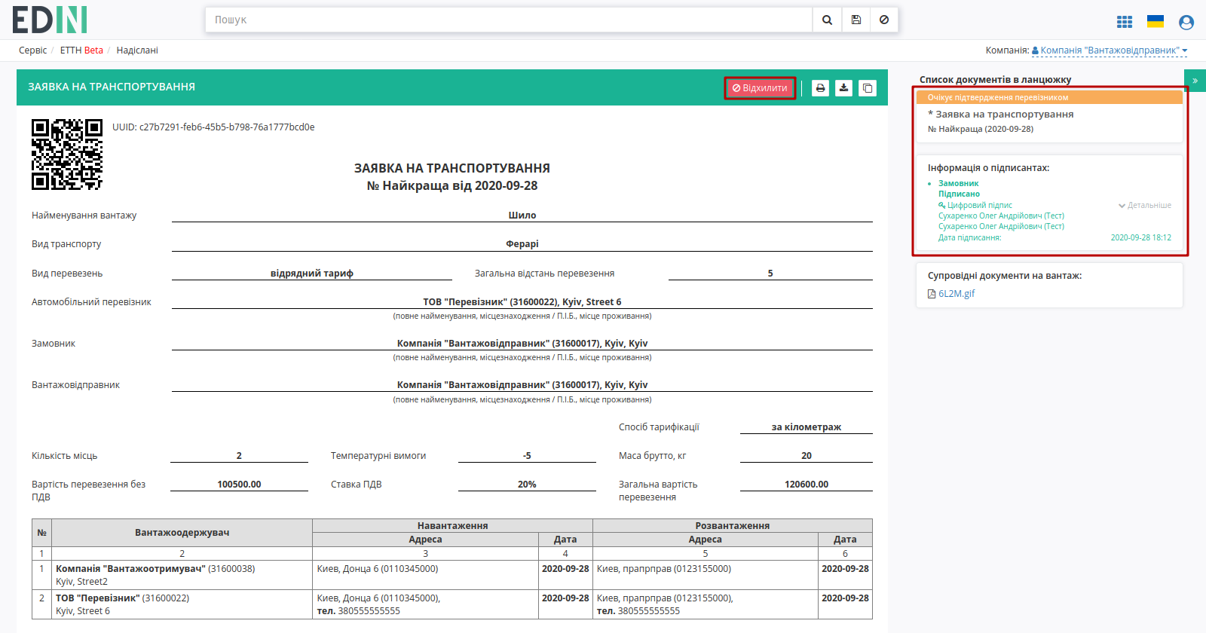Click the search magnifier icon
This screenshot has width=1206, height=633.
pos(827,20)
